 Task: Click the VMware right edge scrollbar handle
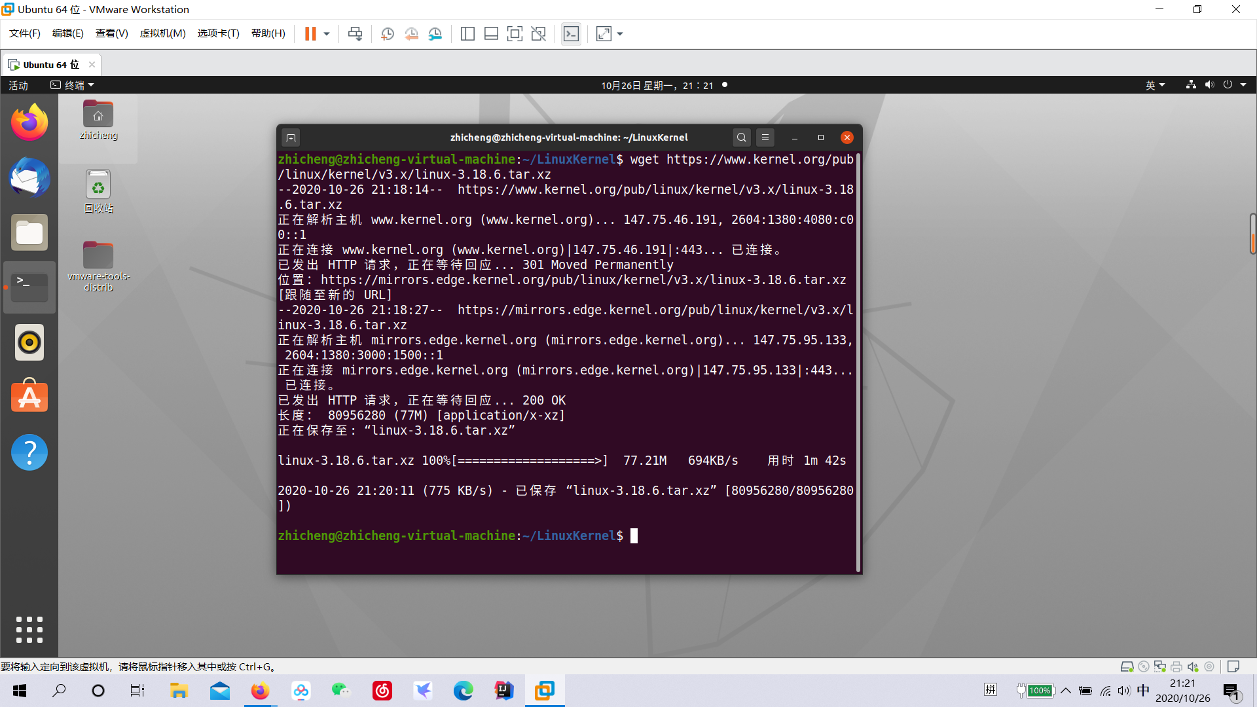1252,234
